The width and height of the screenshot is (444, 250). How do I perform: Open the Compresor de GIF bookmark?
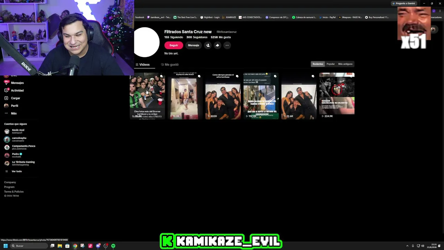coord(277,17)
